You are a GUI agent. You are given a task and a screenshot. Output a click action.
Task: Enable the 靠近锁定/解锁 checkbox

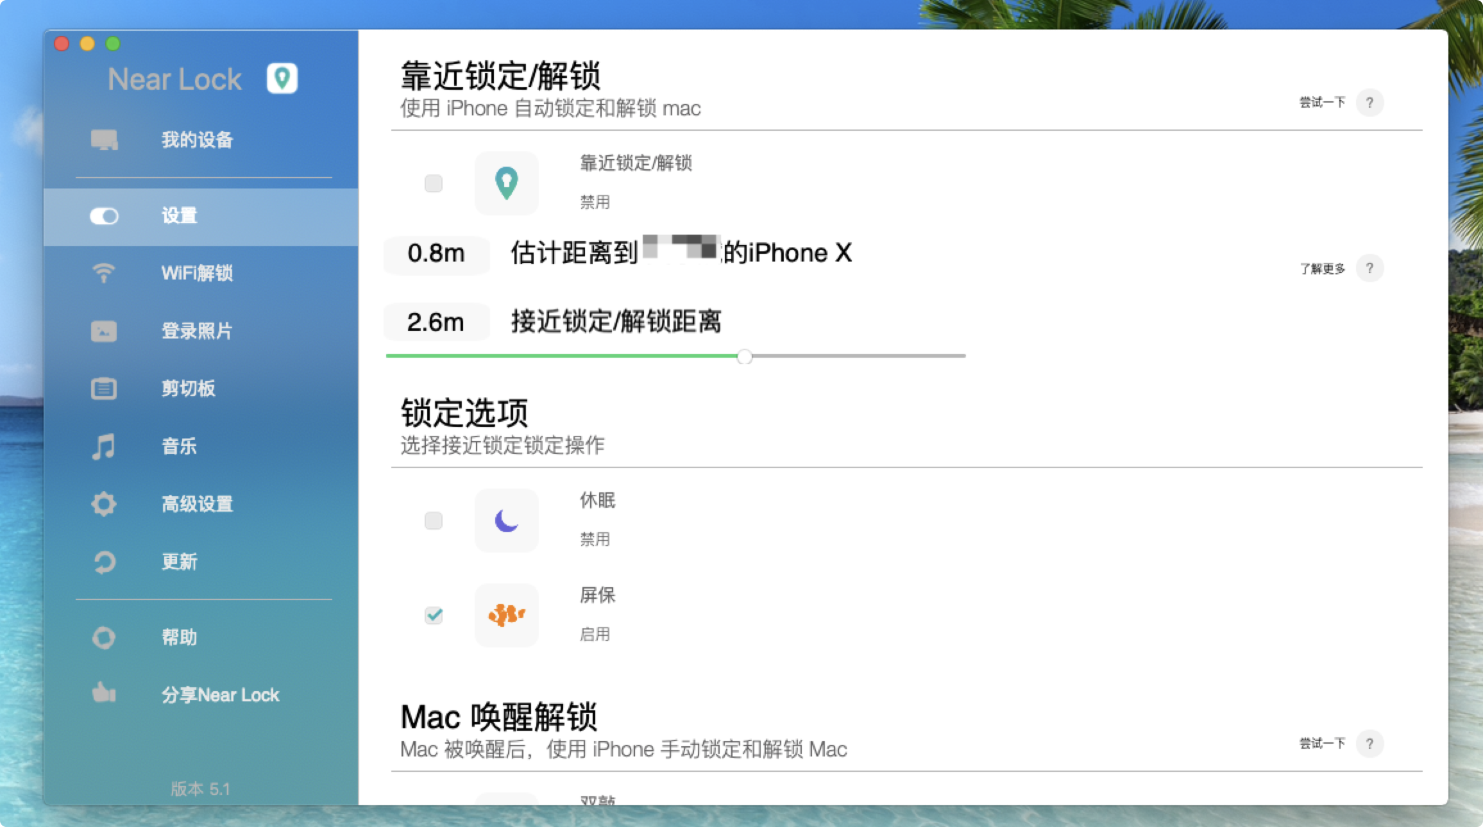click(434, 183)
